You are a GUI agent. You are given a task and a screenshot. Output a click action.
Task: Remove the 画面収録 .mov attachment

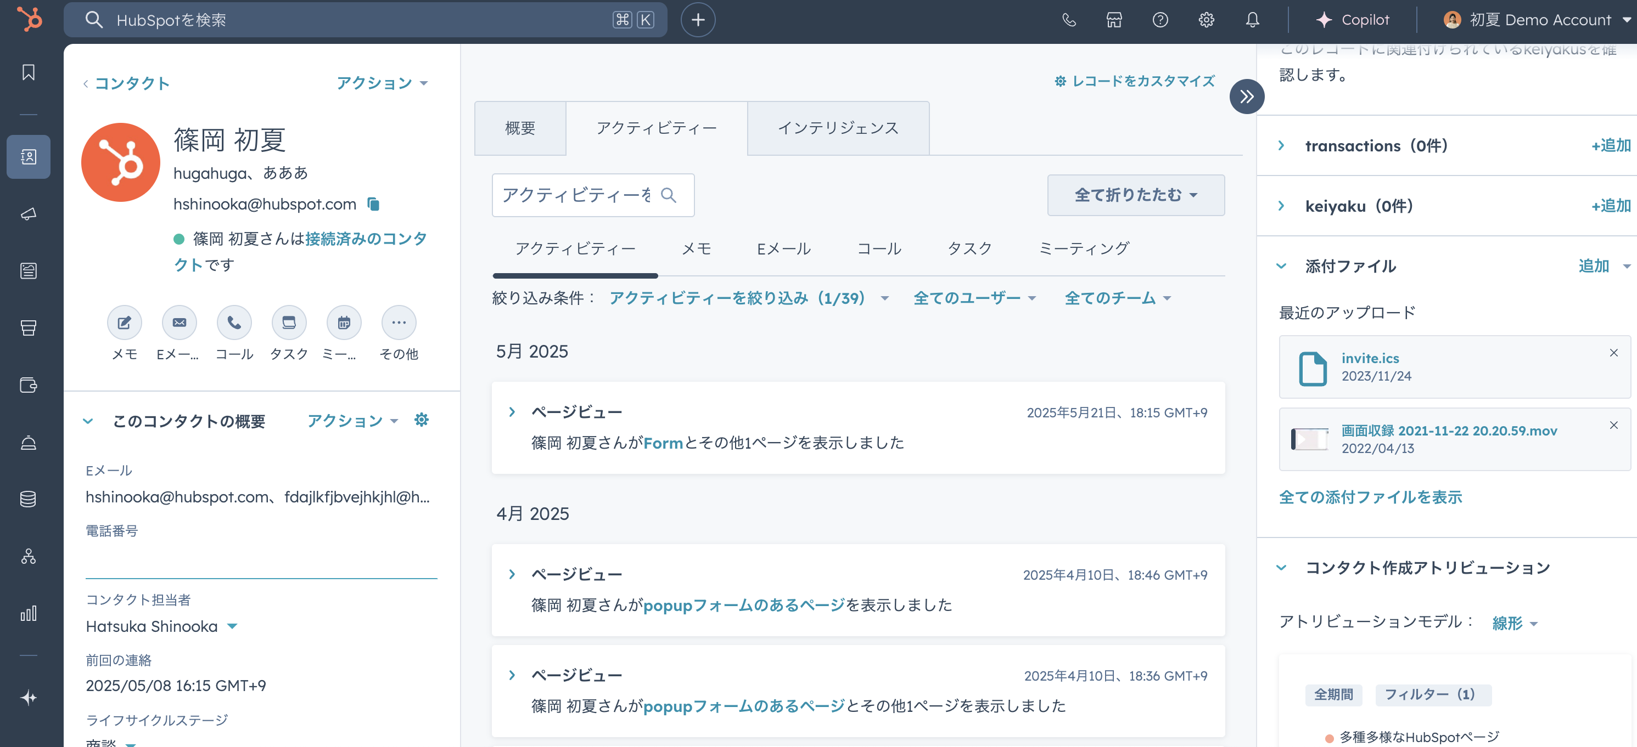pyautogui.click(x=1613, y=425)
